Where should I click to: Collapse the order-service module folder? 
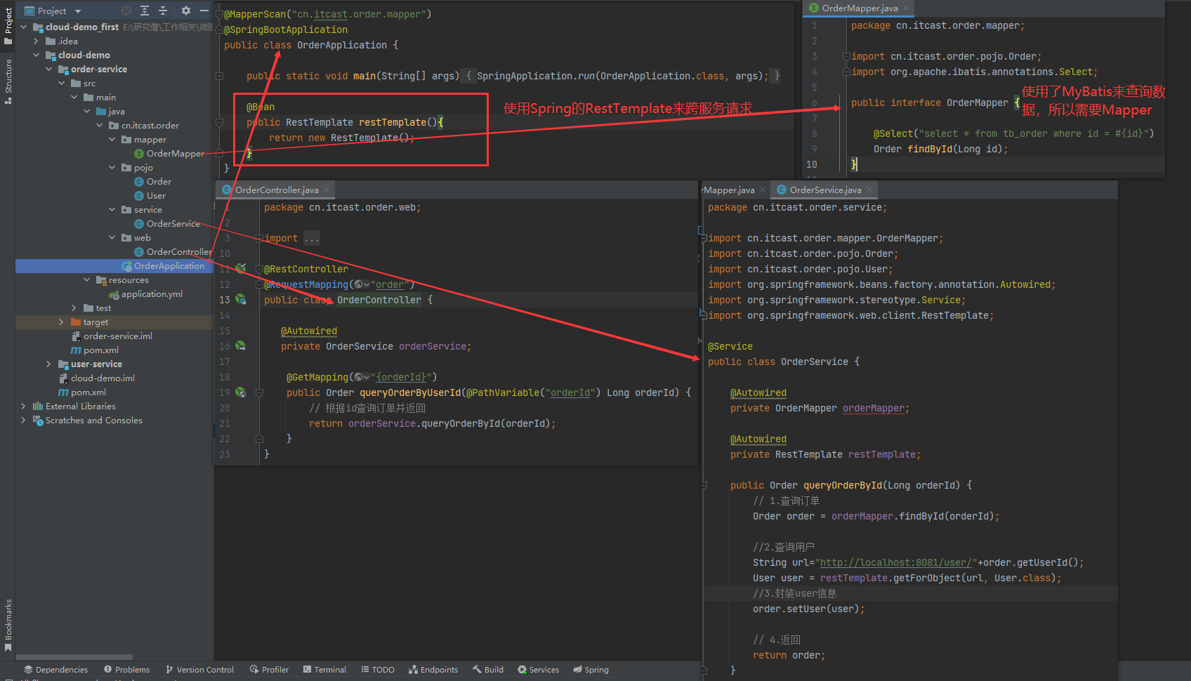coord(49,70)
